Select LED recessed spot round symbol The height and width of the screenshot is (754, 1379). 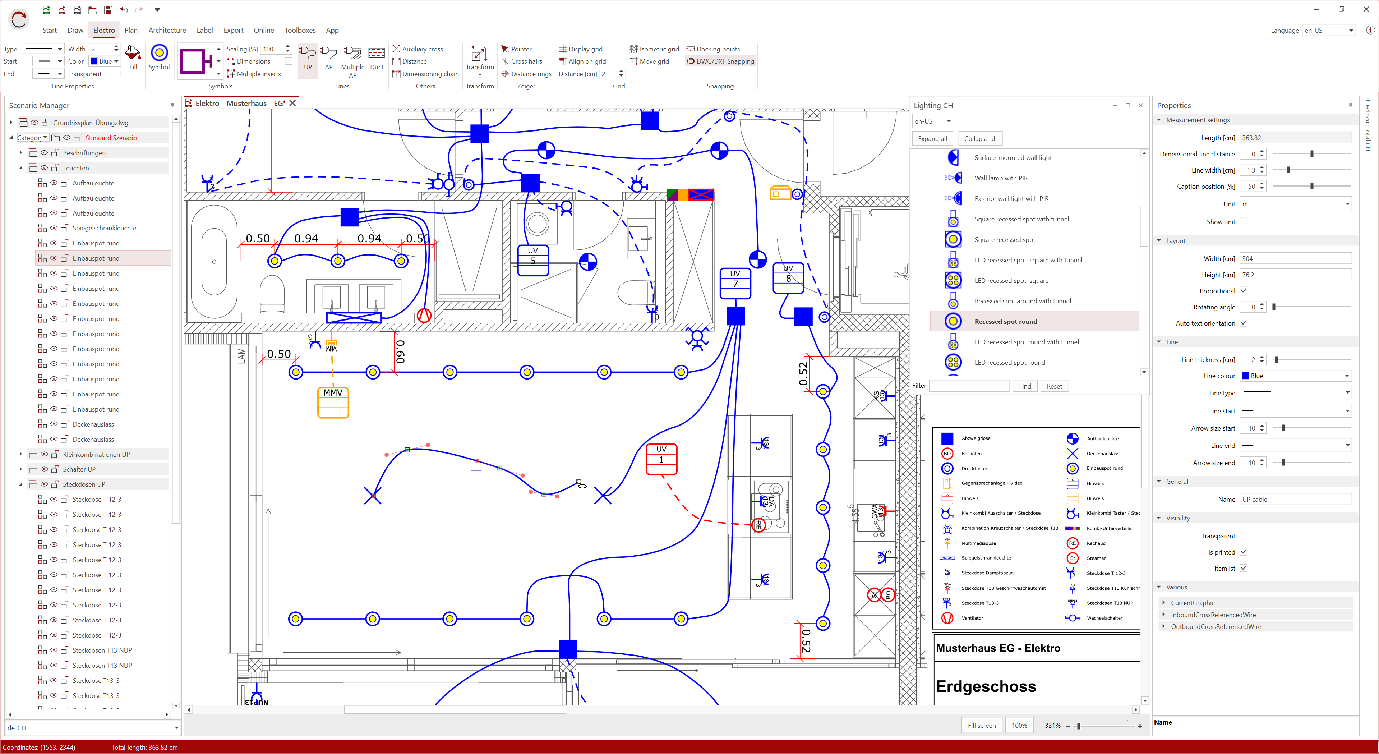click(1009, 363)
